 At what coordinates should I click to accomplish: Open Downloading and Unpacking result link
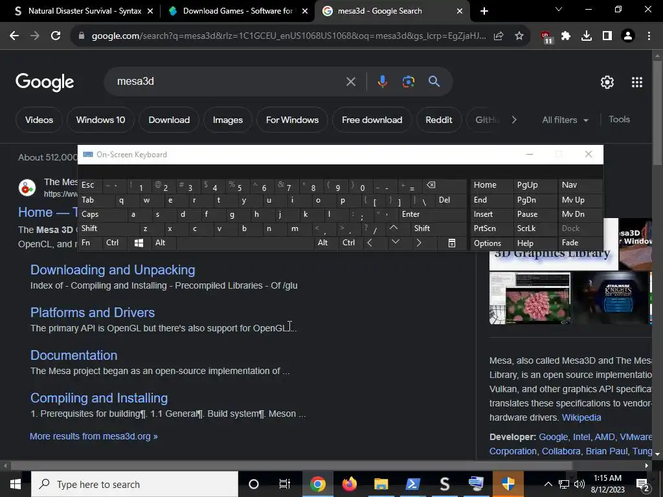pyautogui.click(x=113, y=270)
